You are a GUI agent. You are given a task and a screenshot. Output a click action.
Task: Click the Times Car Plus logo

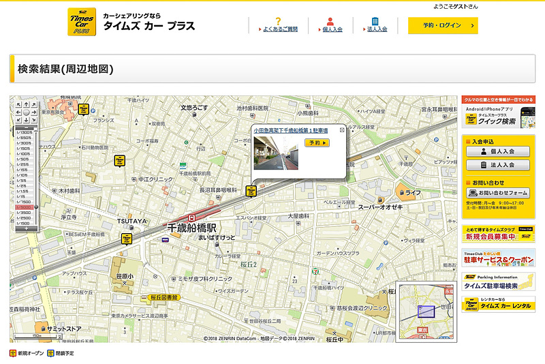82,22
